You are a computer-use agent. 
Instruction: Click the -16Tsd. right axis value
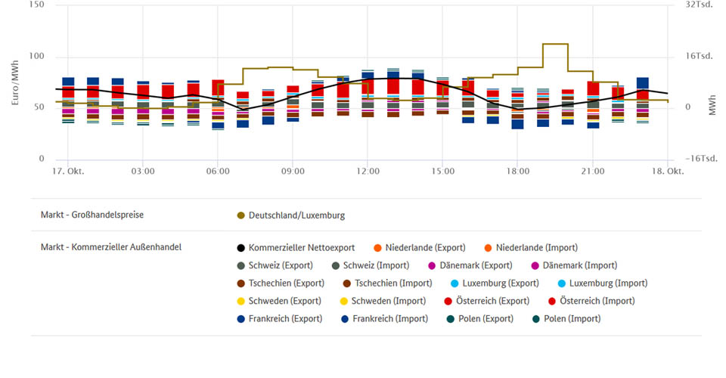tap(702, 158)
